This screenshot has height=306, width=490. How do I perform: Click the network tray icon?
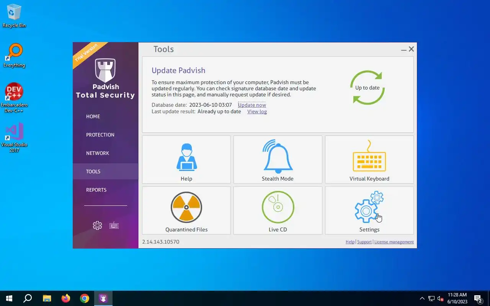click(x=431, y=299)
